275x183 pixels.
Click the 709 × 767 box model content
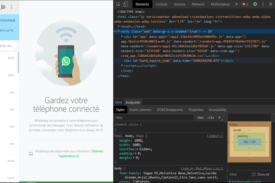249,142
